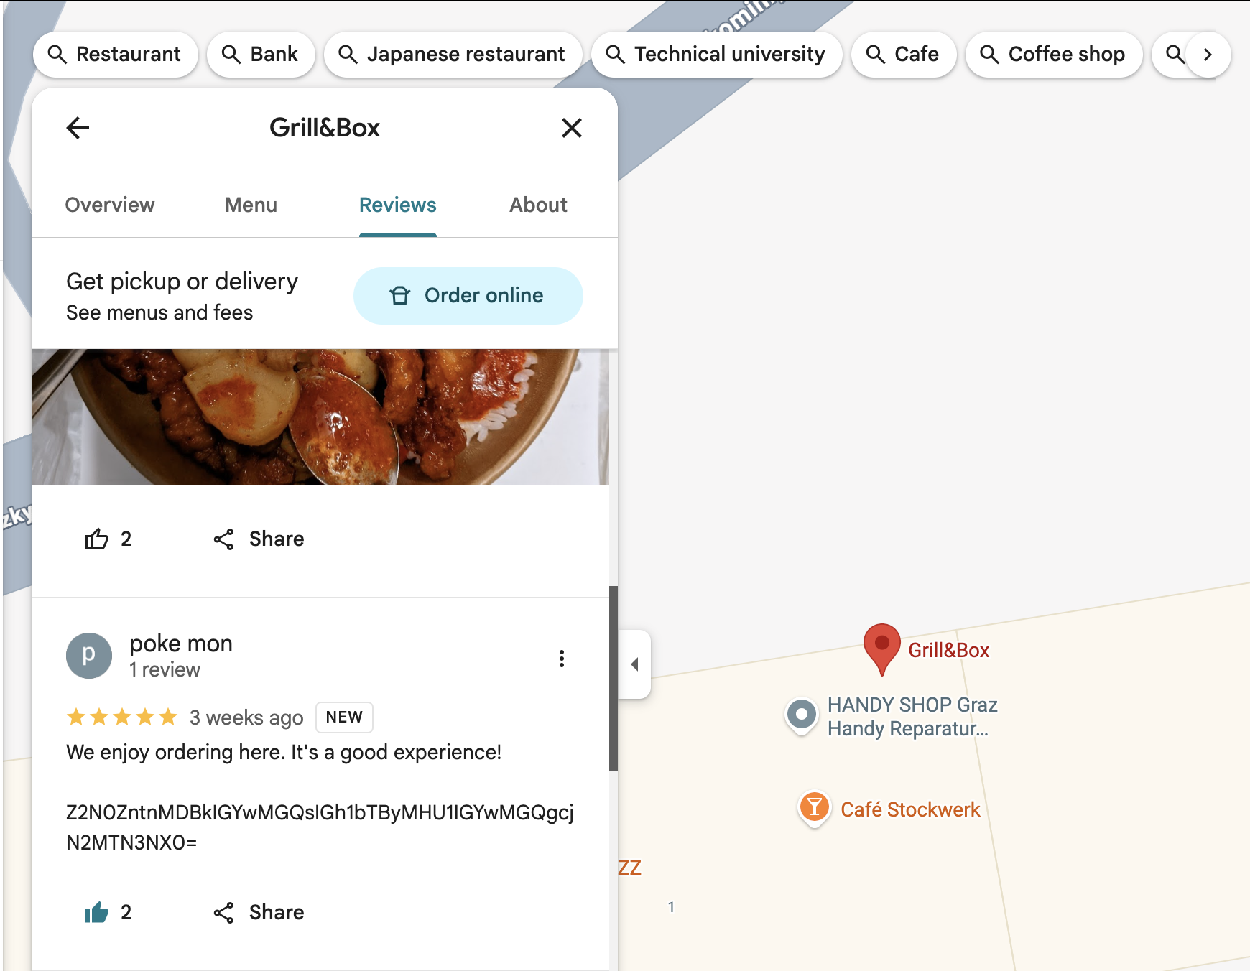Viewport: 1250px width, 971px height.
Task: Search for Japanese restaurant nearby
Action: (453, 55)
